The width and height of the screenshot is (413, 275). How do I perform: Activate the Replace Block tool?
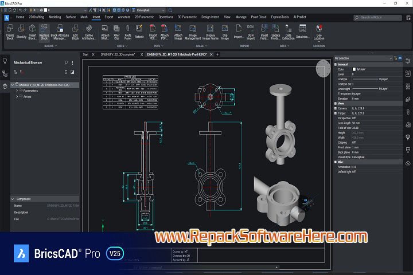[x=44, y=32]
